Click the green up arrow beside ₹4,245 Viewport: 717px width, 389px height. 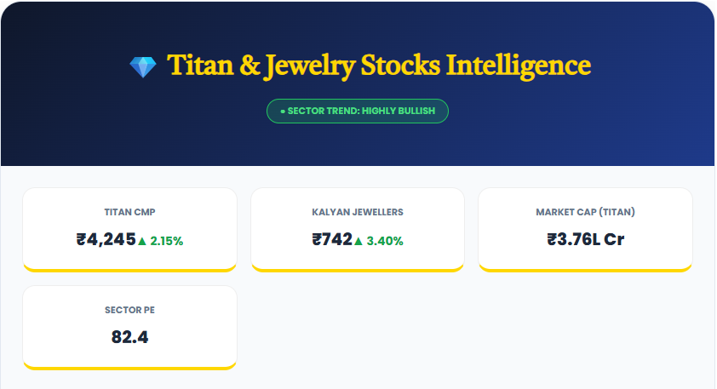pyautogui.click(x=142, y=241)
